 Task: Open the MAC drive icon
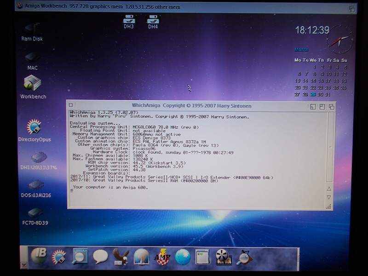click(32, 59)
